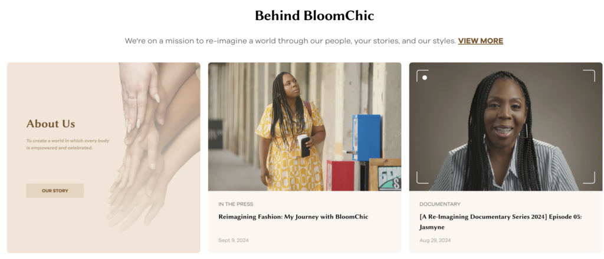Screen dimensions: 604x259
Task: Select the DOCUMENTARY category label
Action: click(439, 204)
